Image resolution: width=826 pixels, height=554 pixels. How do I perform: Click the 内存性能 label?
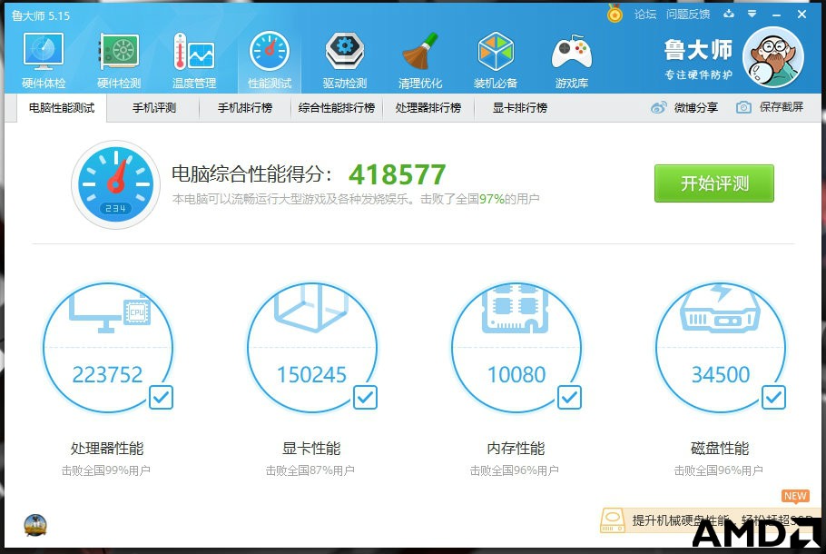[516, 448]
